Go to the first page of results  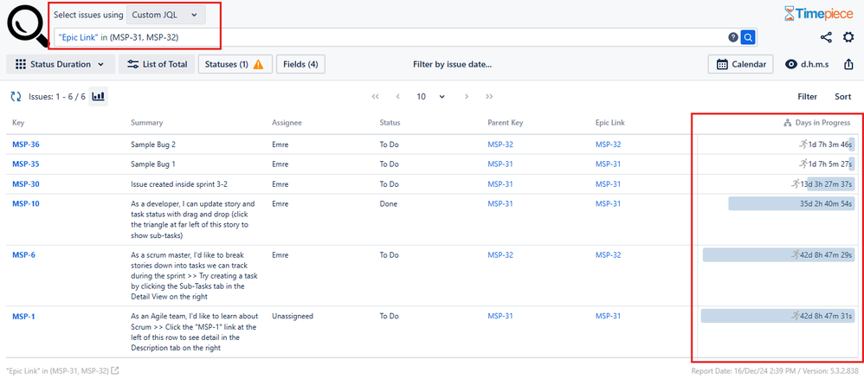[375, 96]
